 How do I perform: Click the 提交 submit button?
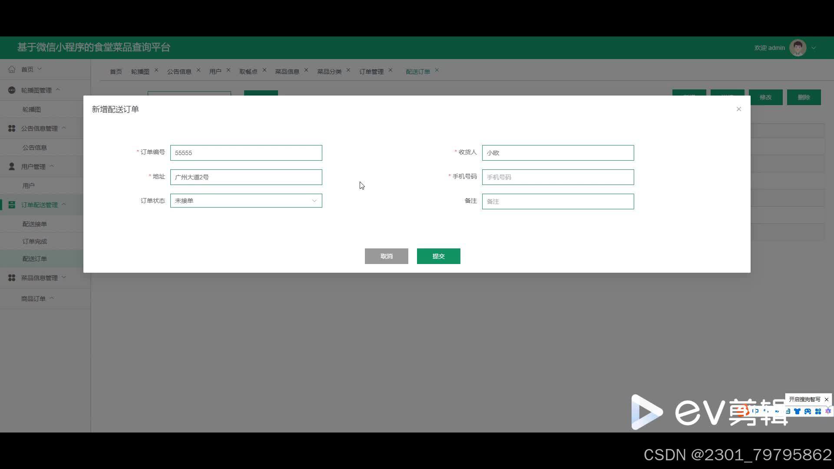(438, 256)
